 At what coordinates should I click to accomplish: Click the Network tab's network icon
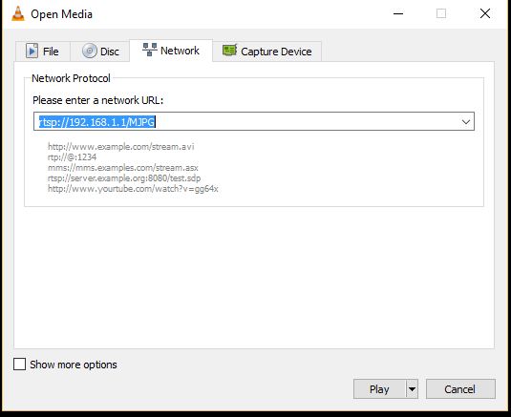pos(150,50)
